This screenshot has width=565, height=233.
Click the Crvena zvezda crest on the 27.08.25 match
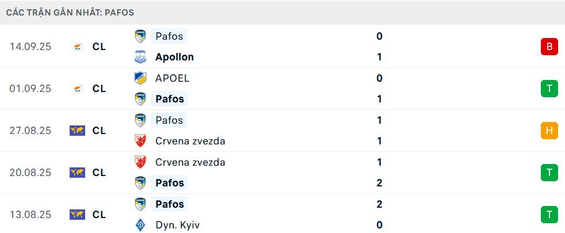tap(140, 141)
